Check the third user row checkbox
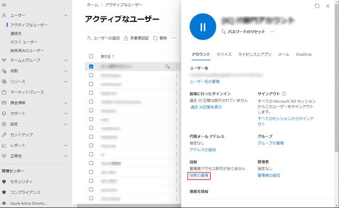Image resolution: width=339 pixels, height=208 pixels. pyautogui.click(x=91, y=84)
